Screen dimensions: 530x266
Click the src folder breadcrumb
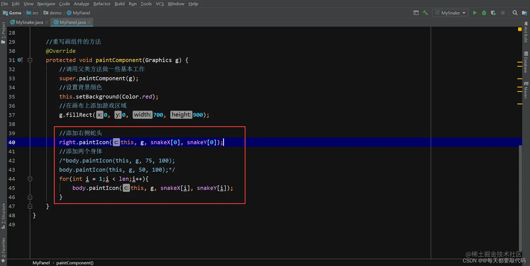tap(33, 13)
